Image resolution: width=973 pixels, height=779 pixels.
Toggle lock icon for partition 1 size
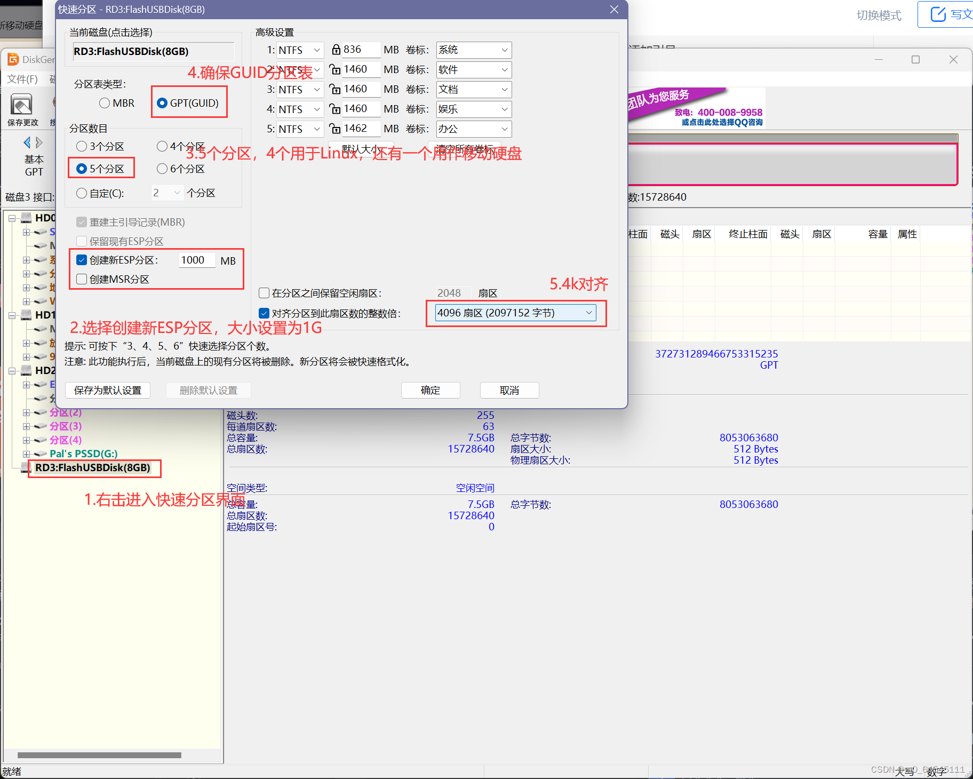[336, 50]
